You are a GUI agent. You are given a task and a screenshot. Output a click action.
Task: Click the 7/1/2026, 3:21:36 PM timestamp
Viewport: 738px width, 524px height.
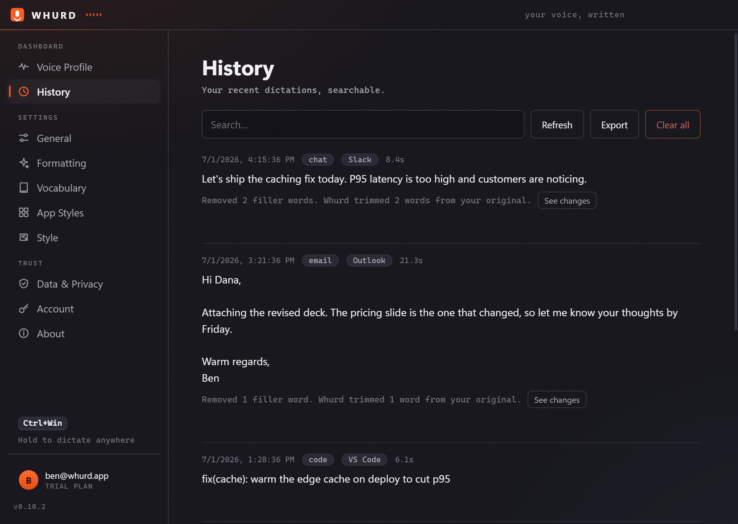click(248, 260)
